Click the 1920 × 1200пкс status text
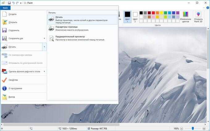The image size is (210, 131). click(x=69, y=129)
